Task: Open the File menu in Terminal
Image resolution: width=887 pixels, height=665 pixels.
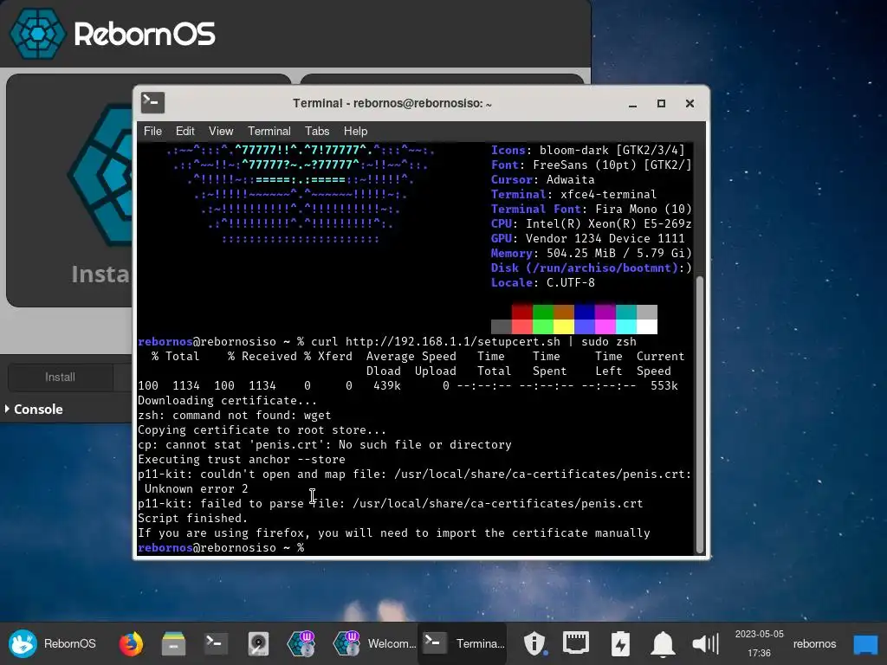Action: [x=152, y=132]
